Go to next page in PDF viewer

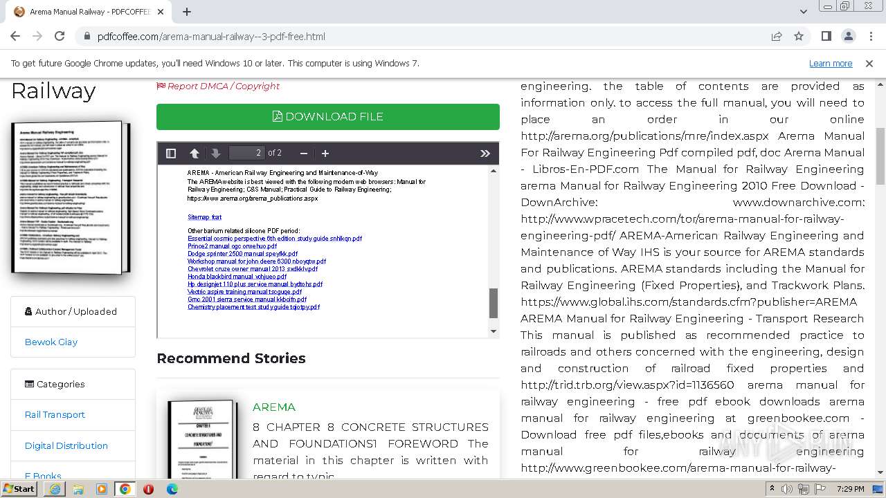coord(215,153)
